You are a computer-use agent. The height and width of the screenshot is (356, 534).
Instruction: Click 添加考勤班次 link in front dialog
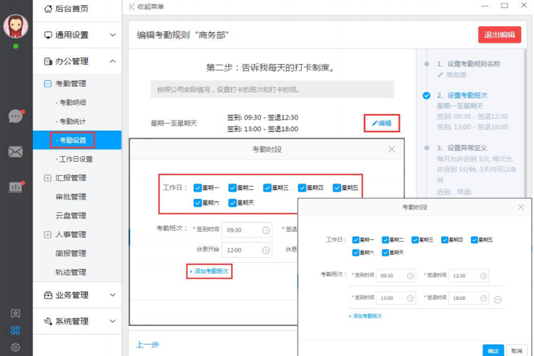(365, 316)
